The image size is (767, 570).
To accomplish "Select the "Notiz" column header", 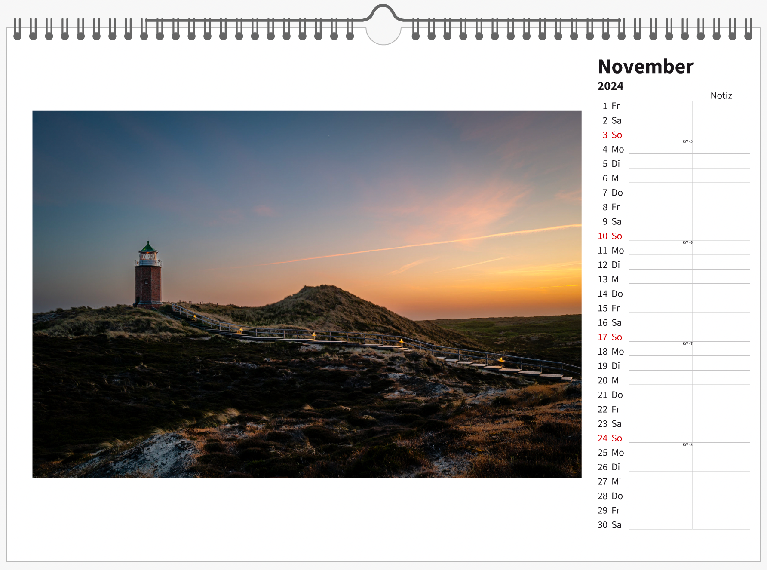I will click(x=721, y=95).
